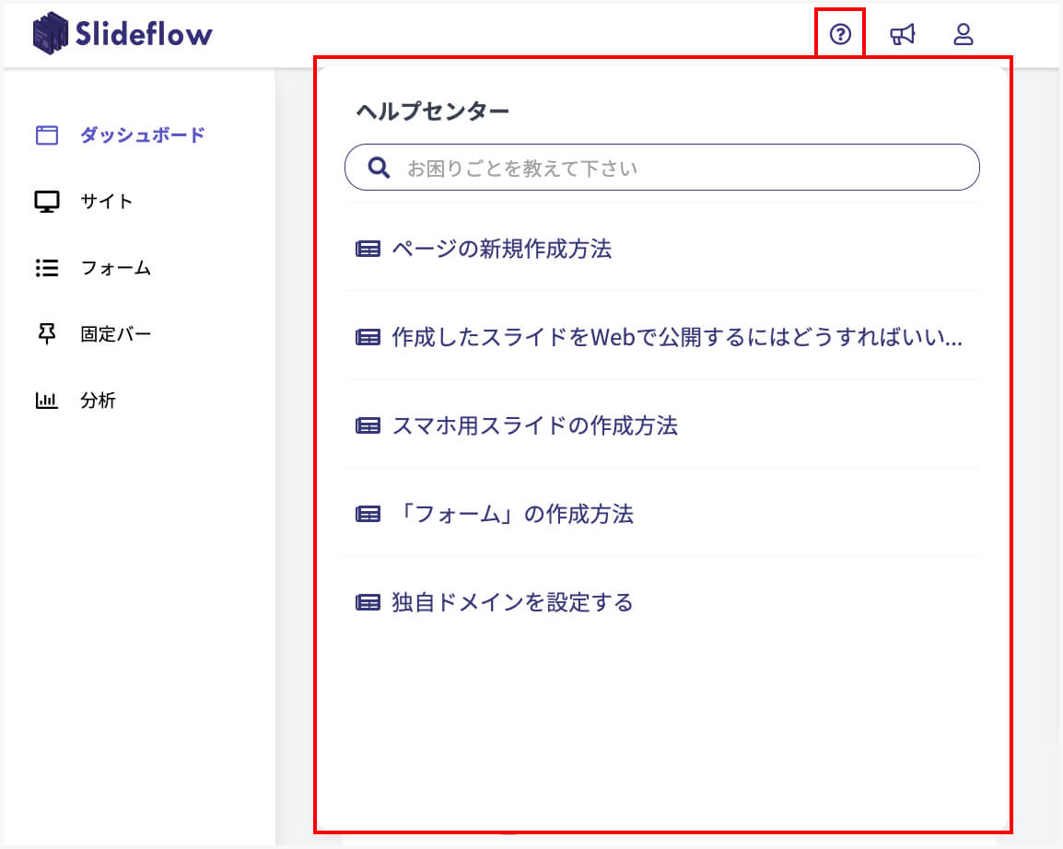1063x849 pixels.
Task: Open article about publishing slides to Web
Action: click(676, 337)
